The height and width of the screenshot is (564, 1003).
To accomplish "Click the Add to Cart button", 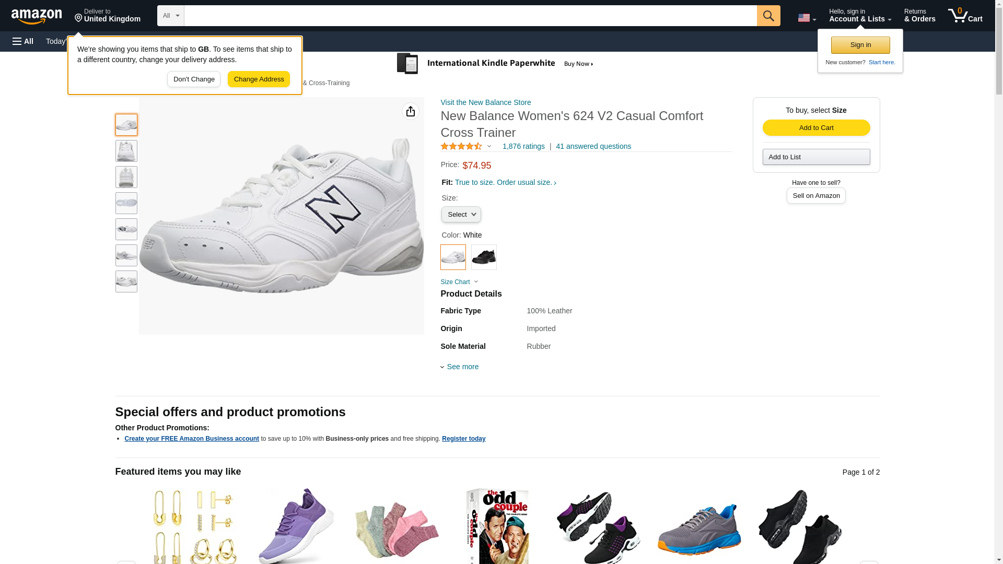I will [816, 128].
